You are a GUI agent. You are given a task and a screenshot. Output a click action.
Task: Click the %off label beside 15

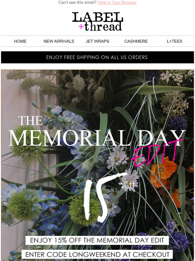[128, 184]
